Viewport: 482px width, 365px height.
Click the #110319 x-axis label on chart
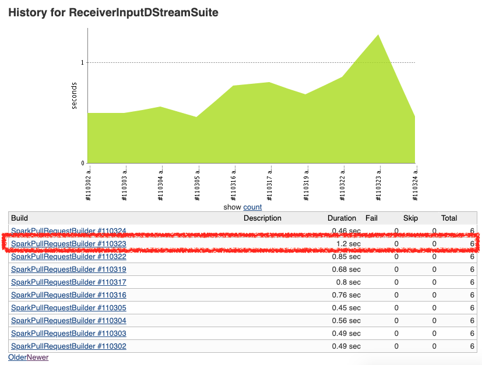[306, 183]
